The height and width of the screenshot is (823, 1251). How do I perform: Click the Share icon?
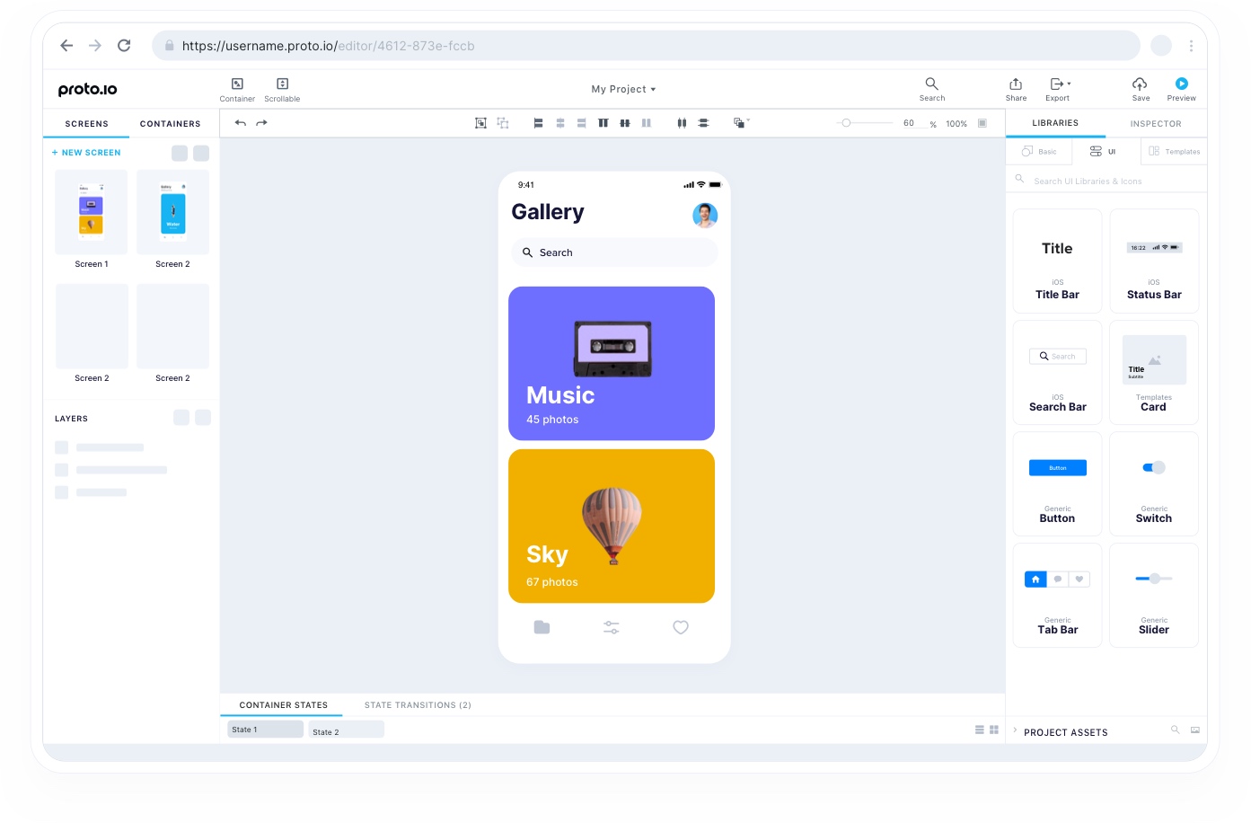pos(1016,87)
